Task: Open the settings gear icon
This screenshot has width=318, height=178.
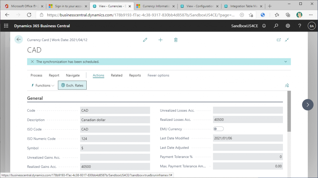Action: [288, 26]
